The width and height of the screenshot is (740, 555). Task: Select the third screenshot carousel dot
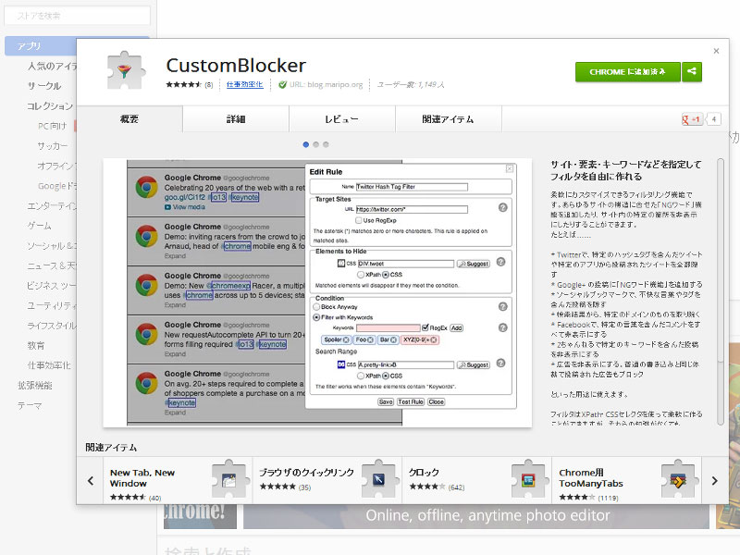coord(326,145)
